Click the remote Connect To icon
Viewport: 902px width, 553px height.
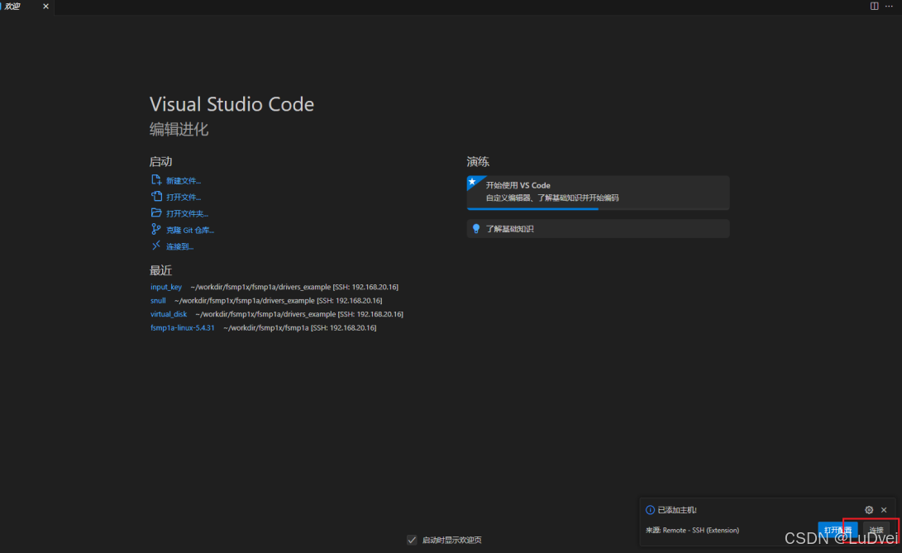click(x=156, y=246)
